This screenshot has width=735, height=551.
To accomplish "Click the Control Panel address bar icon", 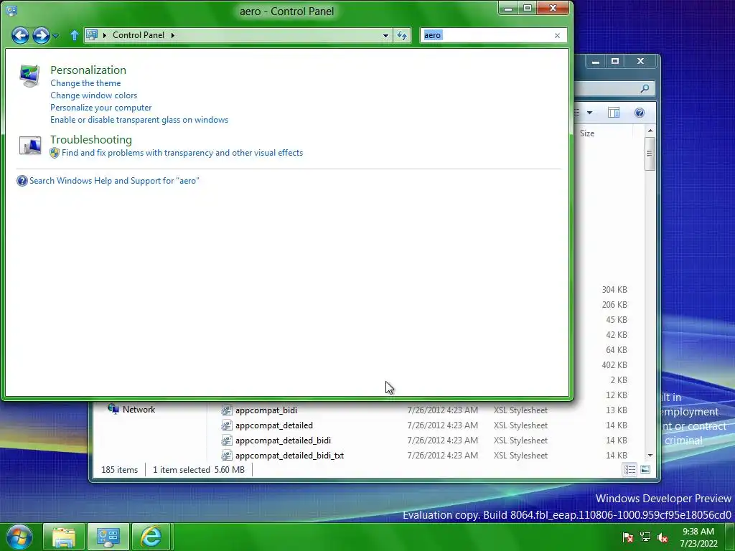I will tap(92, 34).
